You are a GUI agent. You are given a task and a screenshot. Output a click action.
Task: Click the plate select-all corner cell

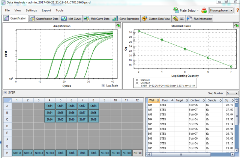coord(7,100)
